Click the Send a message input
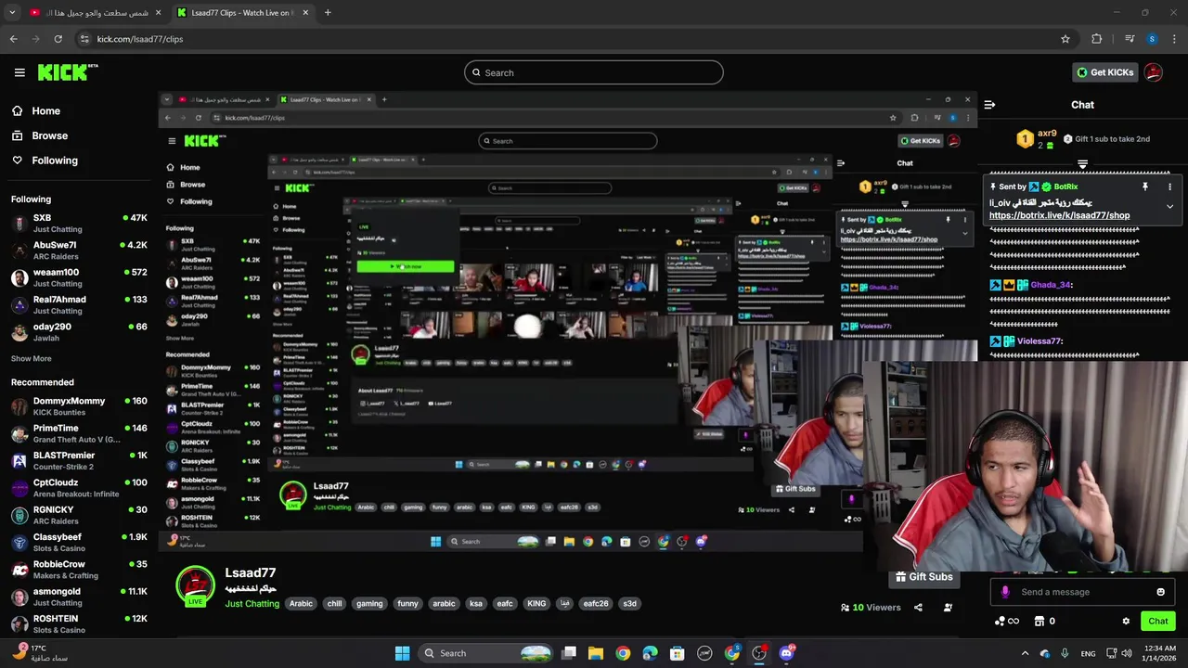The height and width of the screenshot is (668, 1188). tap(1082, 592)
